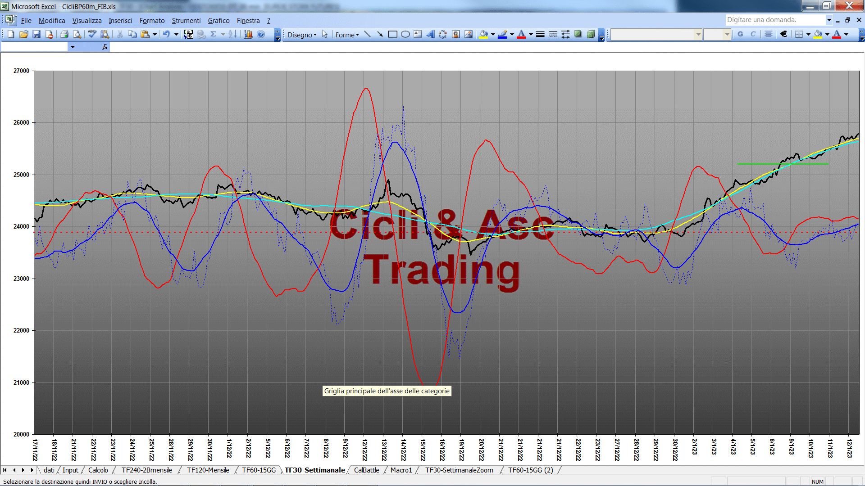Create a new workbook

click(x=11, y=34)
